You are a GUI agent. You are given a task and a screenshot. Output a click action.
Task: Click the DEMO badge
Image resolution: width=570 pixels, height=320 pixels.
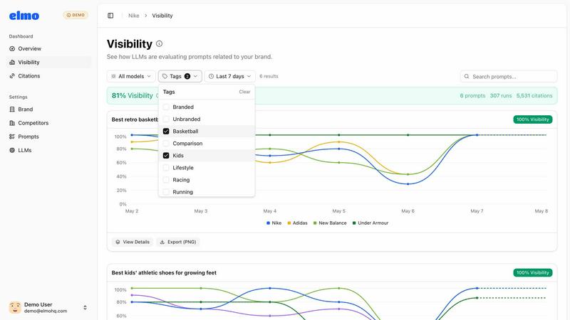(x=76, y=15)
